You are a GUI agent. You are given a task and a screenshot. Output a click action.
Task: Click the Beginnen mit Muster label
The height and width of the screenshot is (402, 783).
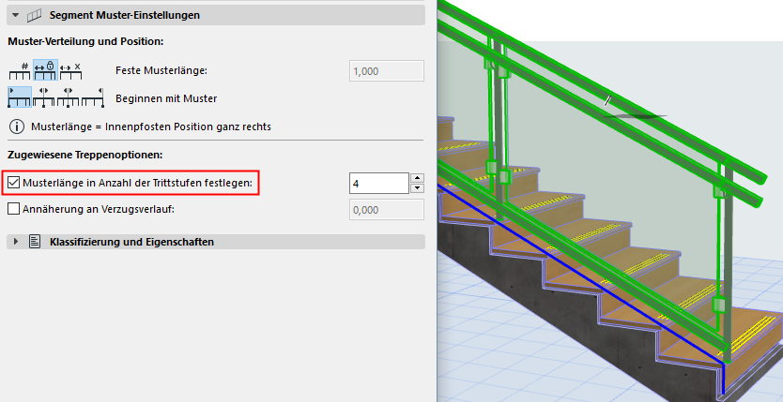pos(166,98)
